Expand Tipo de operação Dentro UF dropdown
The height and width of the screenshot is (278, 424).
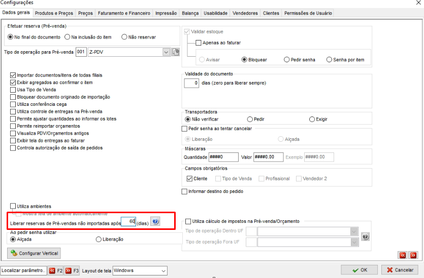click(x=354, y=231)
